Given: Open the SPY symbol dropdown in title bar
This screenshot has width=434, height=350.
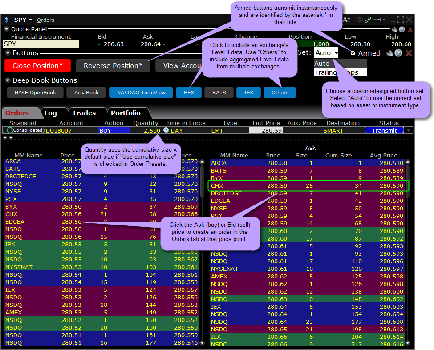Looking at the screenshot, I should pos(31,20).
